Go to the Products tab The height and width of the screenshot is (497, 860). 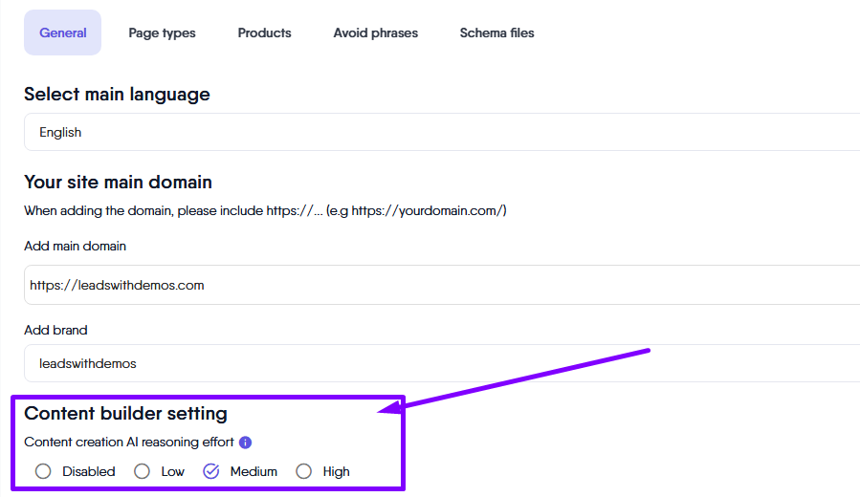pyautogui.click(x=264, y=32)
